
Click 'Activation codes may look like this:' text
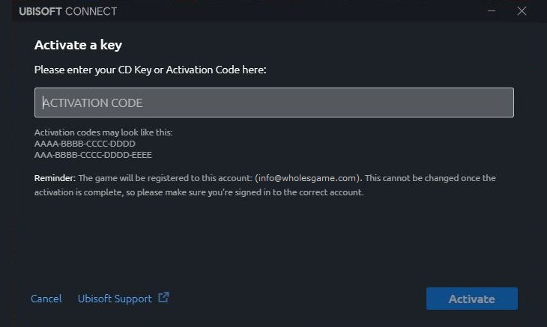(103, 132)
